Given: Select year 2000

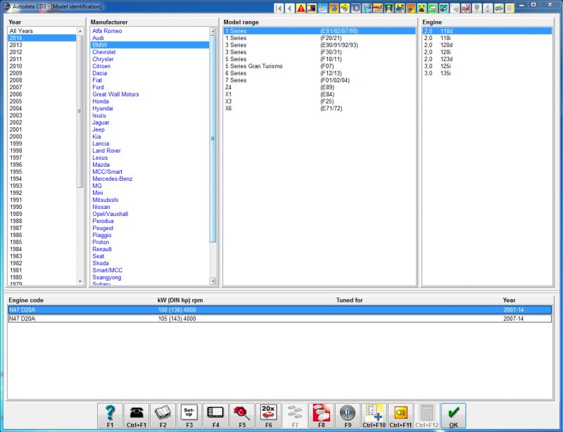Looking at the screenshot, I should point(15,136).
